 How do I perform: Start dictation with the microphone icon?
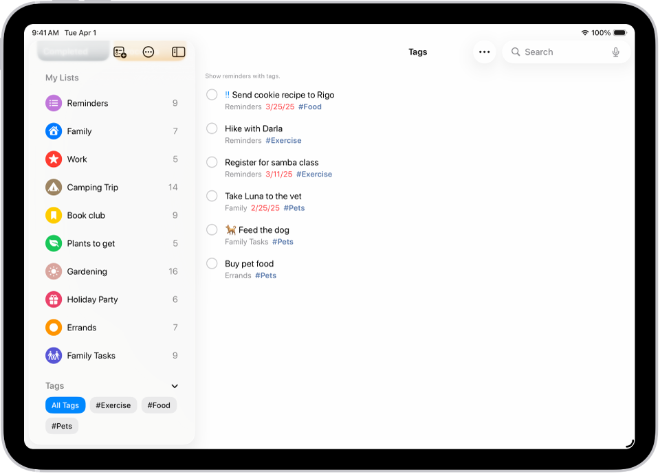tap(615, 52)
